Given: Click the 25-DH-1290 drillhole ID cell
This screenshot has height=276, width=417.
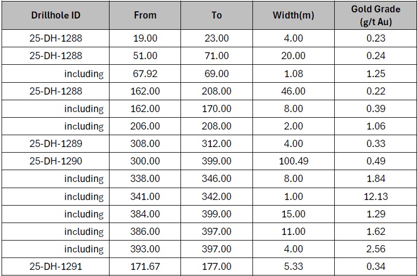Looking at the screenshot, I should [x=56, y=161].
